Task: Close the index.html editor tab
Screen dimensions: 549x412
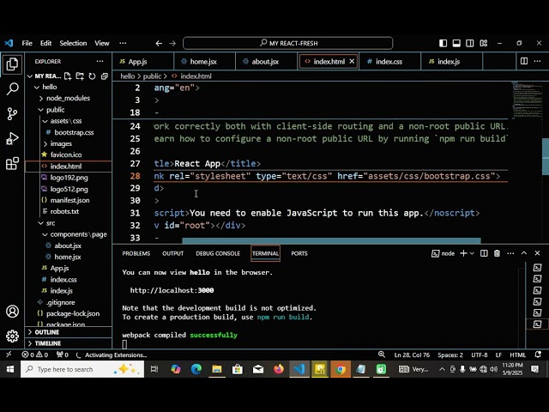Action: click(352, 61)
